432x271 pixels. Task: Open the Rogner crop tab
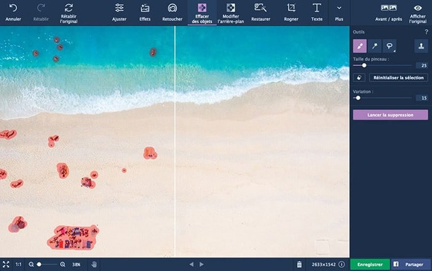point(291,12)
